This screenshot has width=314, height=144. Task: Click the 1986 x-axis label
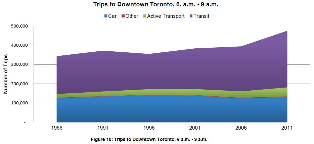click(56, 128)
